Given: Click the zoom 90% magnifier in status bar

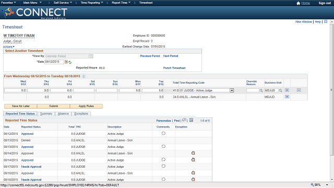Looking at the screenshot, I should click(312, 185).
